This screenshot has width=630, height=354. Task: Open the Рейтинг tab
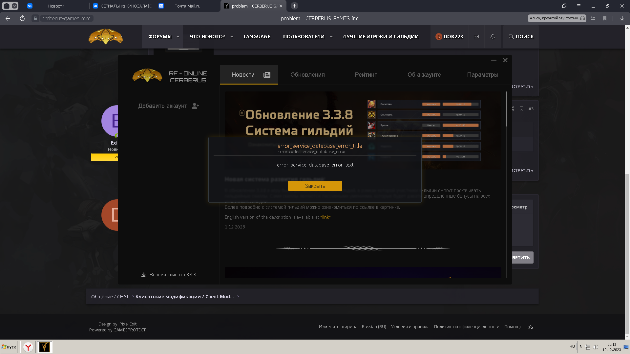tap(366, 75)
